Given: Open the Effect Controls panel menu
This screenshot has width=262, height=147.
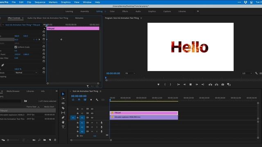Looking at the screenshot, I should tap(23, 18).
